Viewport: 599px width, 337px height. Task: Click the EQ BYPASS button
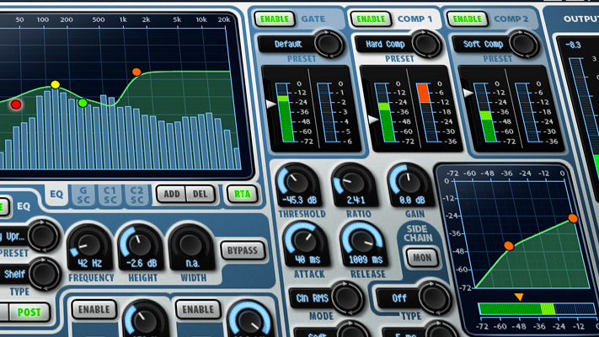click(242, 250)
